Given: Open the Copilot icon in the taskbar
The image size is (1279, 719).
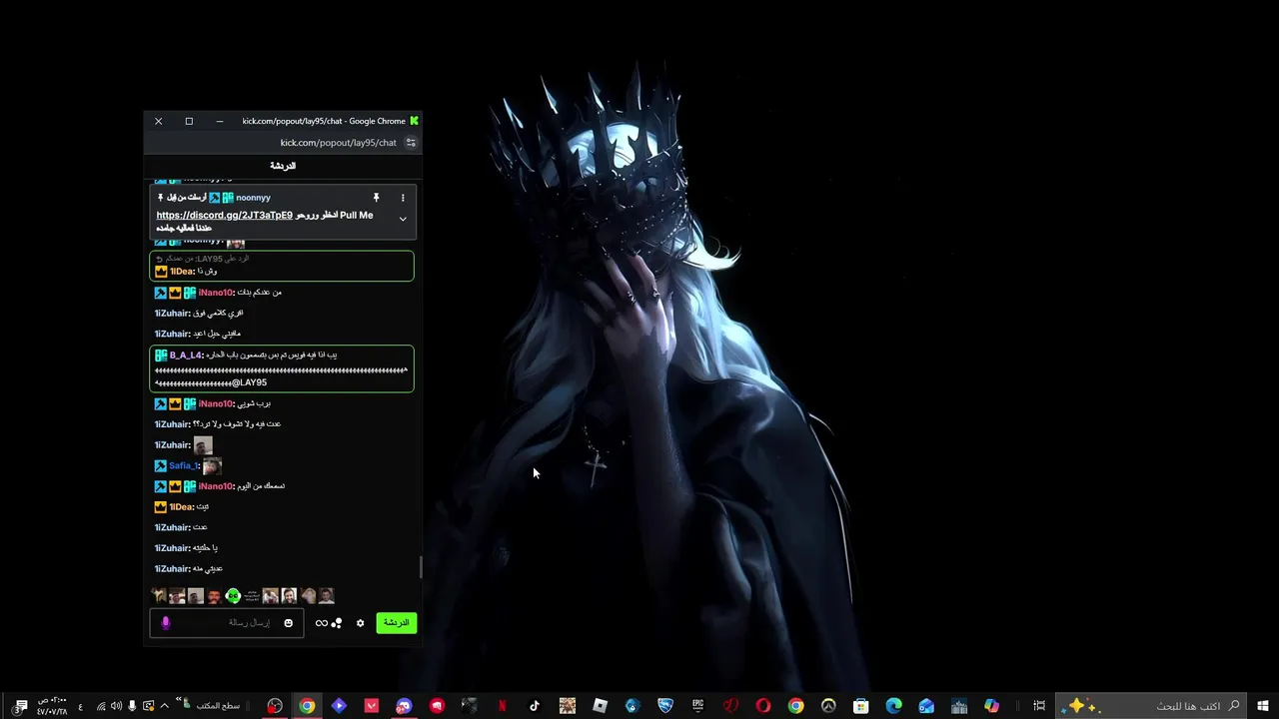Looking at the screenshot, I should click(991, 706).
